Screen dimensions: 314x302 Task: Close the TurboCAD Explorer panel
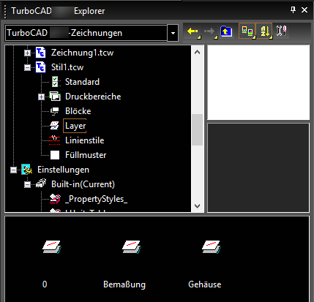pos(304,10)
